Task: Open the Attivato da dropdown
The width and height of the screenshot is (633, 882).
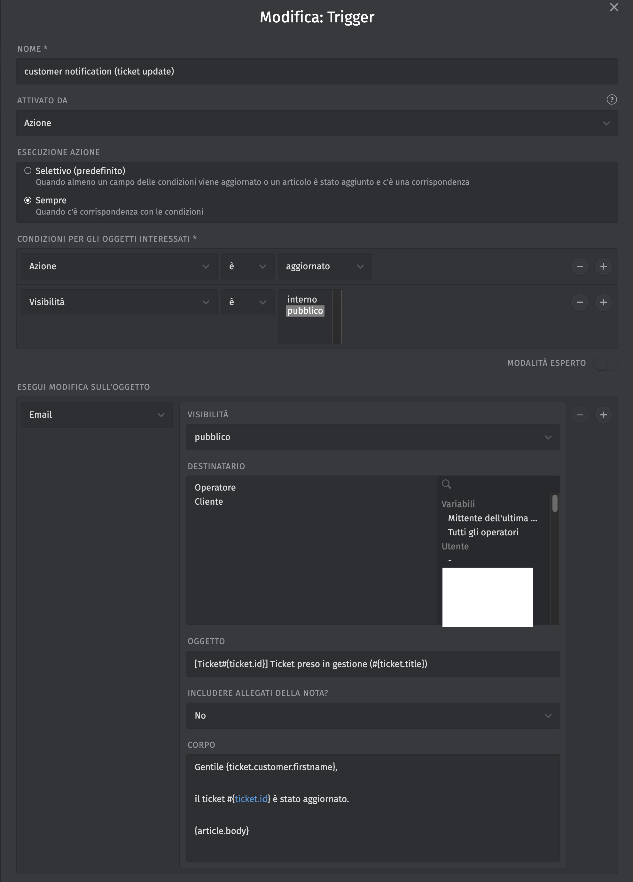Action: (x=316, y=123)
